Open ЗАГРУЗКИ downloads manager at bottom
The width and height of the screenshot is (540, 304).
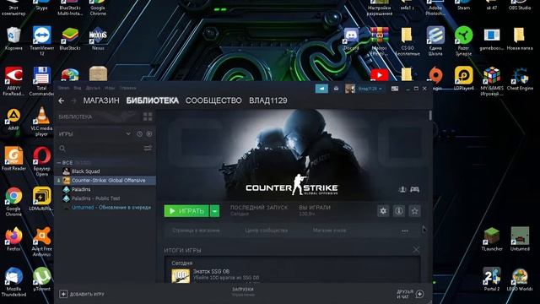pos(243,290)
